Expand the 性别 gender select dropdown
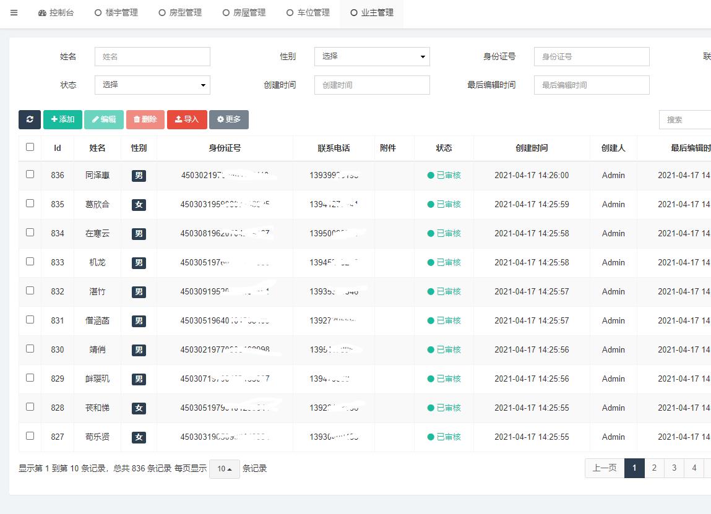 coord(372,56)
